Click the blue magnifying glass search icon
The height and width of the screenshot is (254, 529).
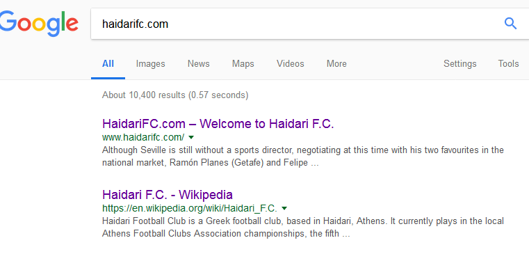point(510,24)
